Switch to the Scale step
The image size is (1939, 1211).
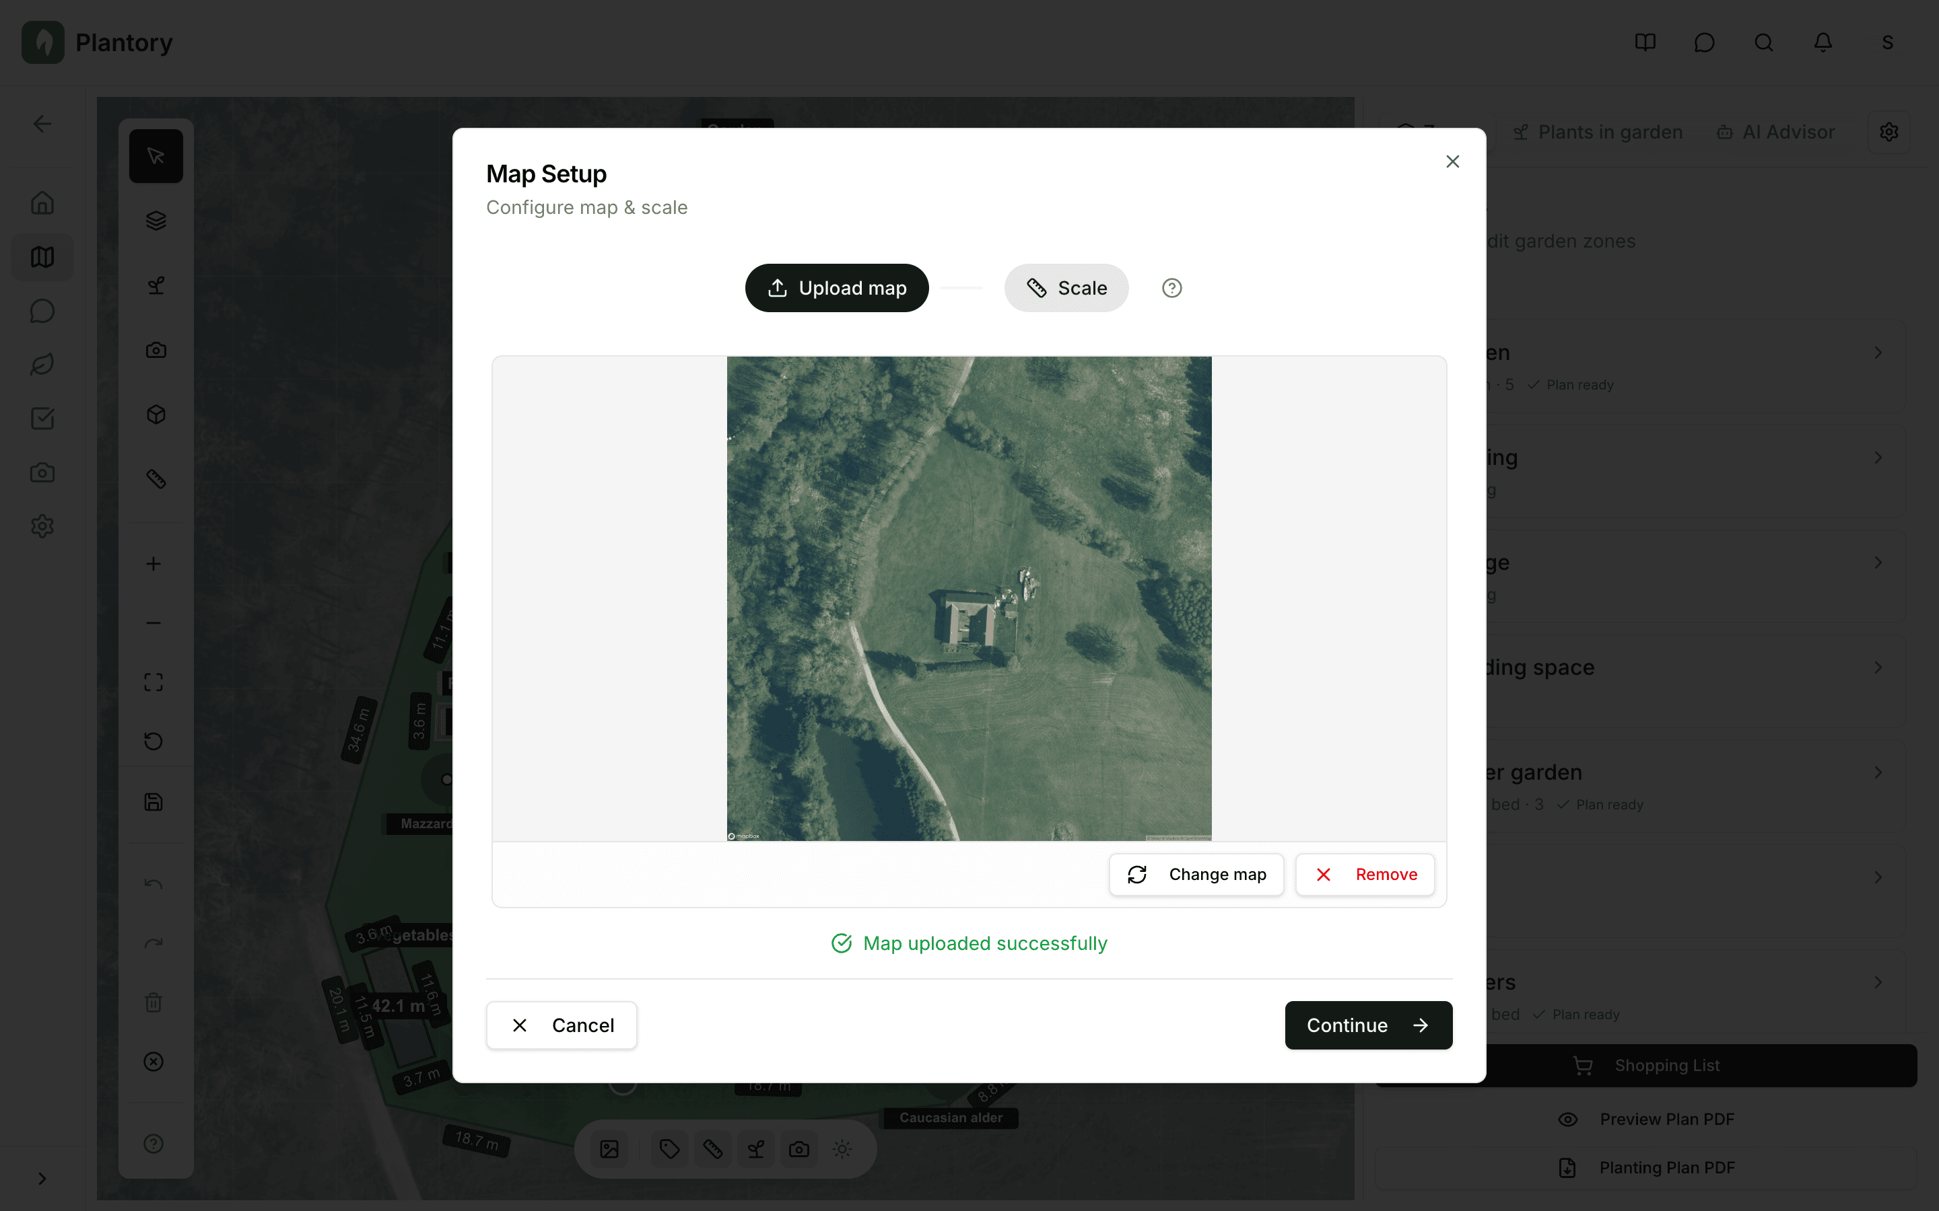coord(1066,287)
